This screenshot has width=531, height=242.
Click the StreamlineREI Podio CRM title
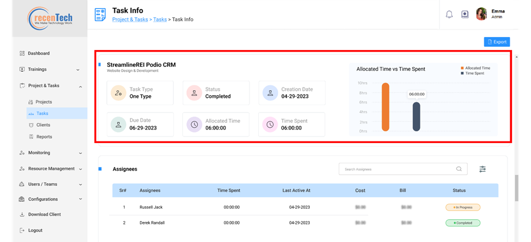click(x=141, y=65)
